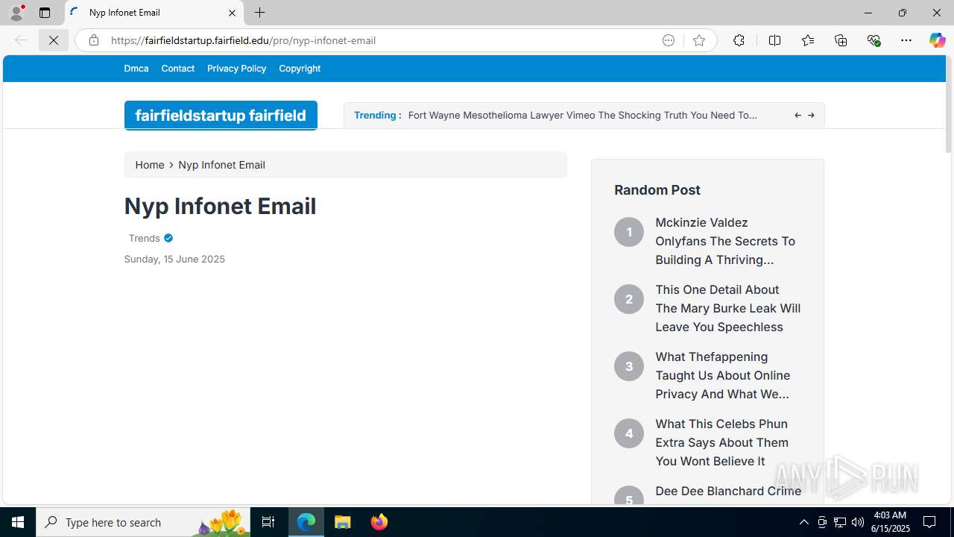Click Nyp Infonet Email breadcrumb
This screenshot has width=954, height=537.
coord(221,165)
